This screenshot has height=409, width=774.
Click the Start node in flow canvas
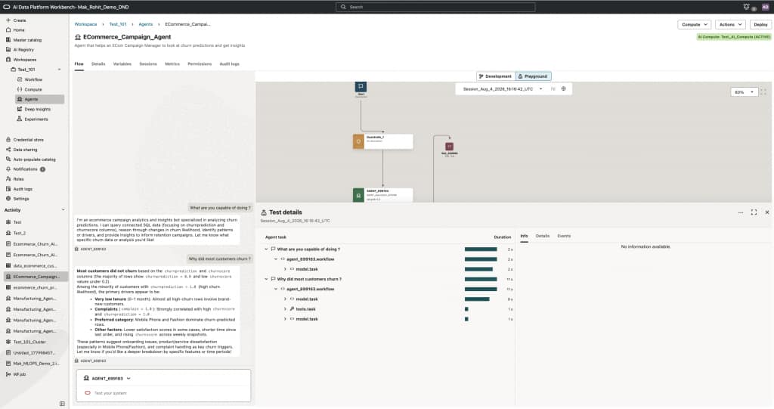tap(361, 87)
